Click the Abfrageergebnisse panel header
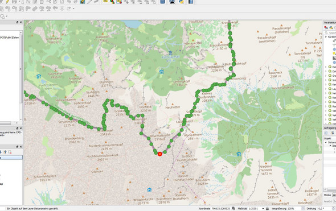 coord(330,128)
